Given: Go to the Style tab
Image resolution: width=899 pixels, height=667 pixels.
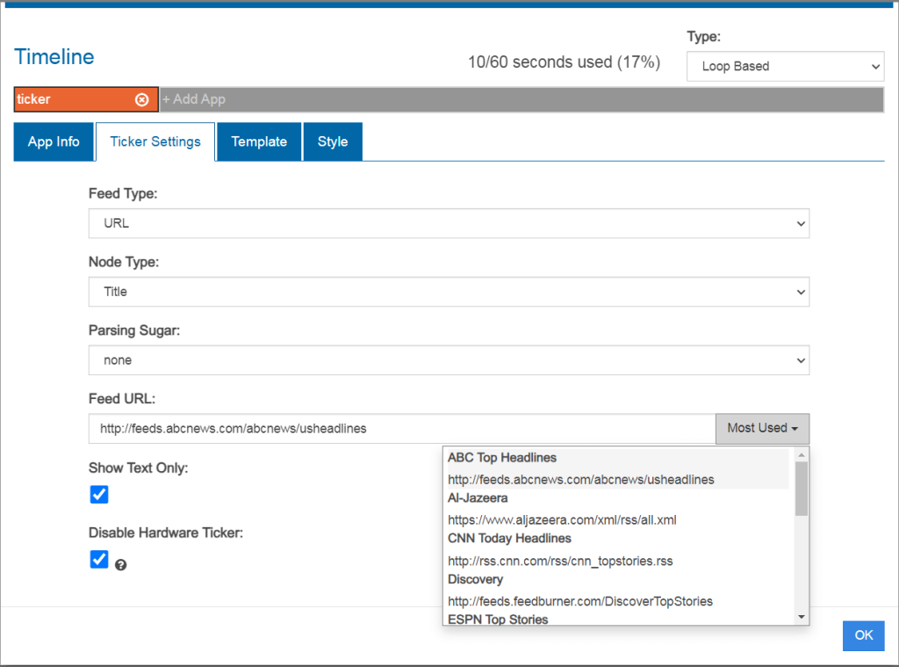Looking at the screenshot, I should pyautogui.click(x=333, y=141).
